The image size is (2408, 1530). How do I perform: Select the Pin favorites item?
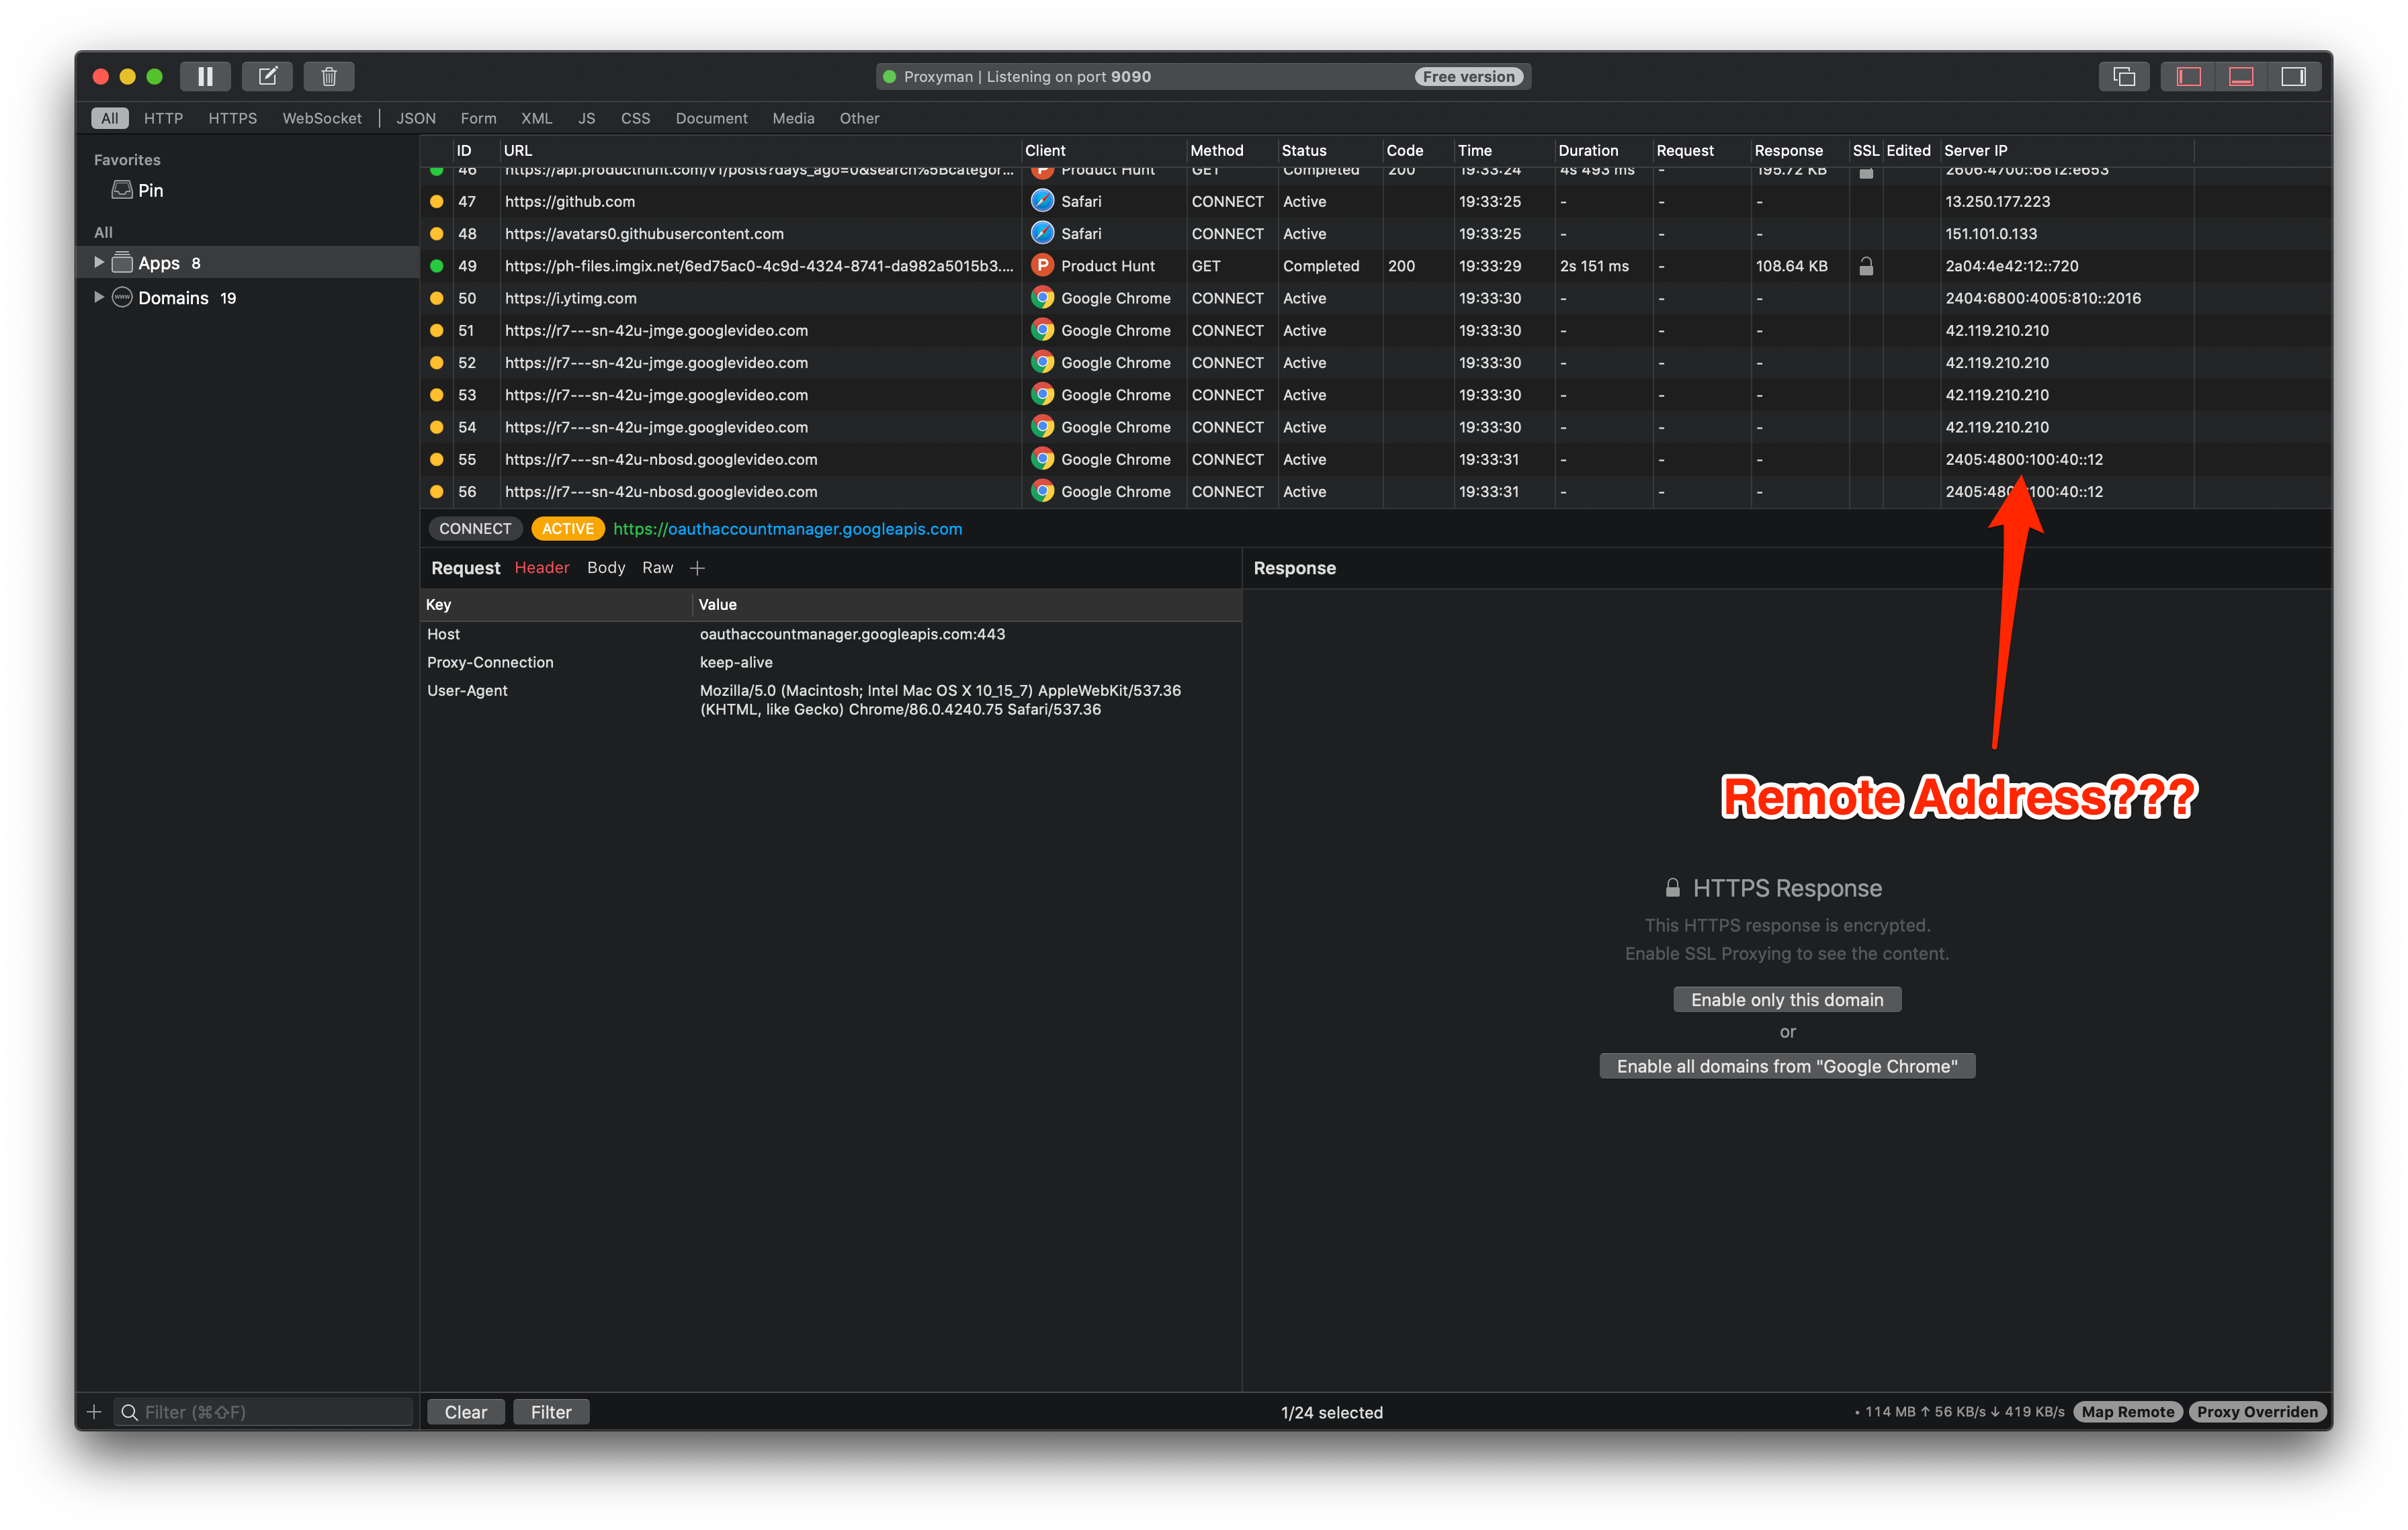(150, 190)
